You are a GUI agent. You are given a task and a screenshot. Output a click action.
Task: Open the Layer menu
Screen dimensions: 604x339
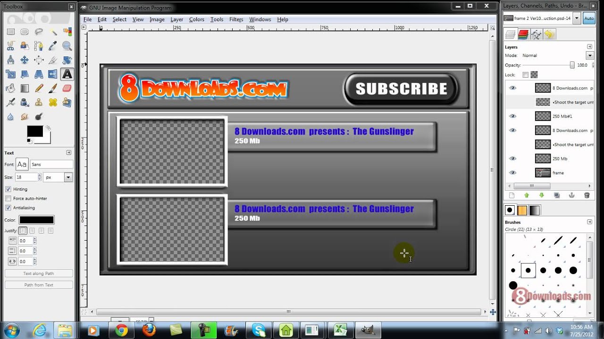tap(177, 19)
